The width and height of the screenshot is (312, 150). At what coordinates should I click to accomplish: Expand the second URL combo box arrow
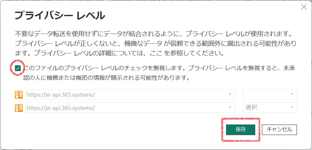(230, 108)
